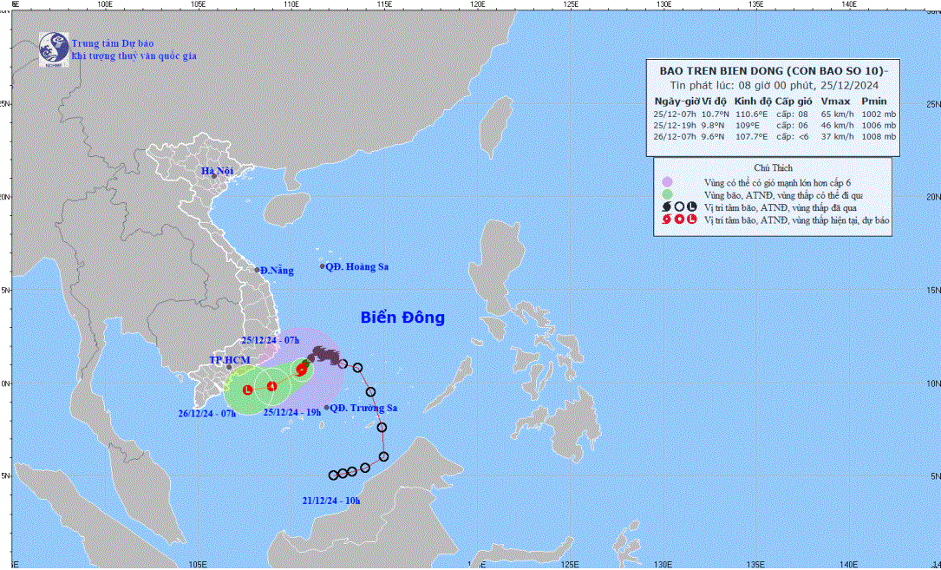The width and height of the screenshot is (941, 570).
Task: Click the red L icon in legend
Action: pyautogui.click(x=692, y=219)
